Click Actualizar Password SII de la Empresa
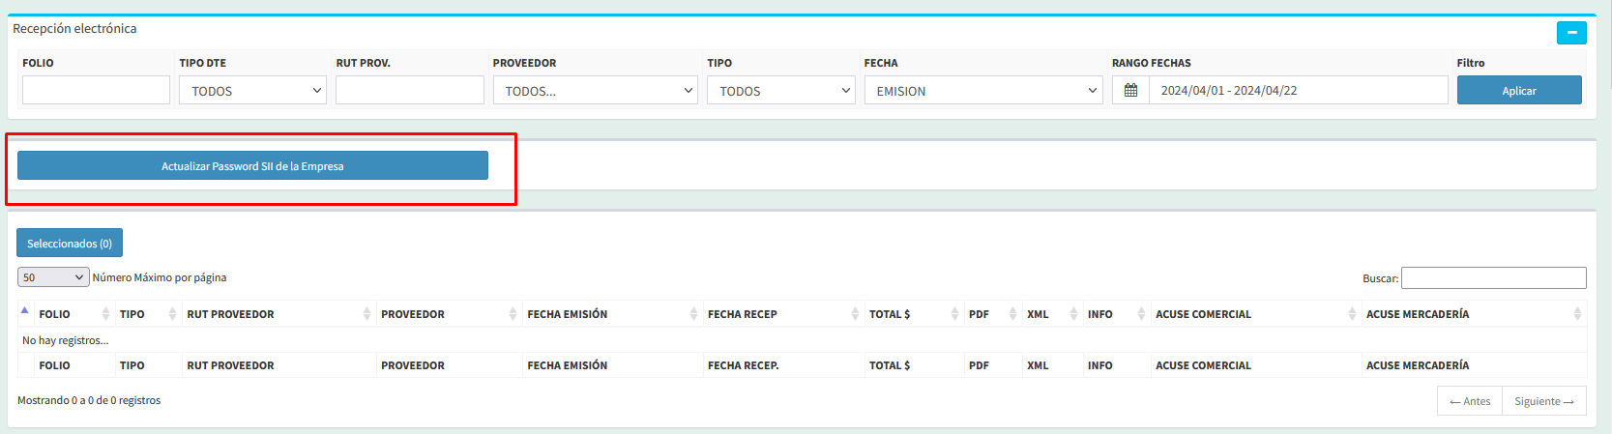Screen dimensions: 1612x434 (252, 166)
